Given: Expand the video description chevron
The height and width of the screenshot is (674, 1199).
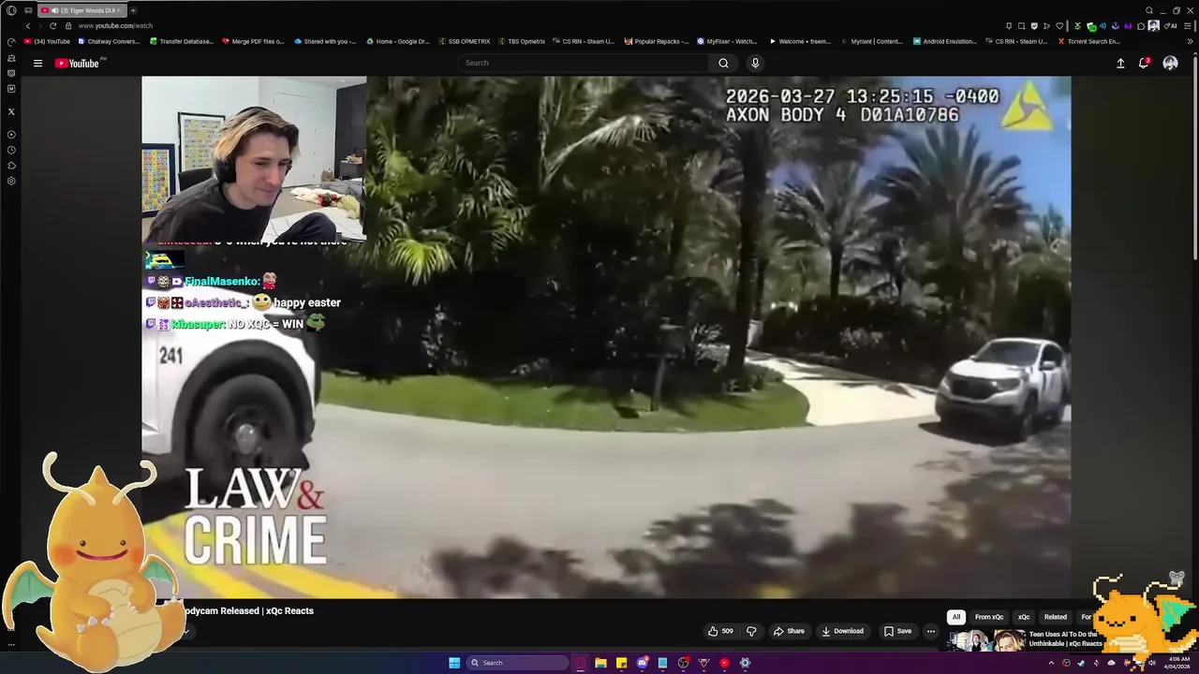Looking at the screenshot, I should [185, 631].
